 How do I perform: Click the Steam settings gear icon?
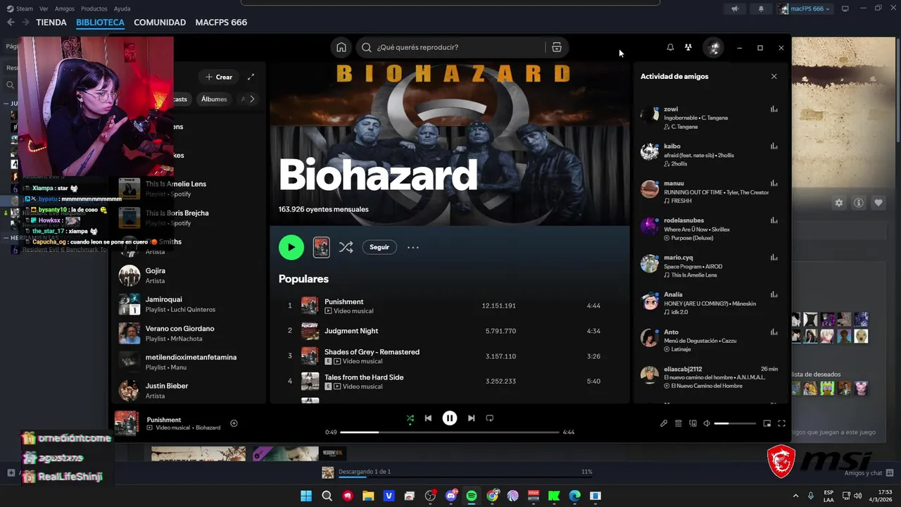838,203
